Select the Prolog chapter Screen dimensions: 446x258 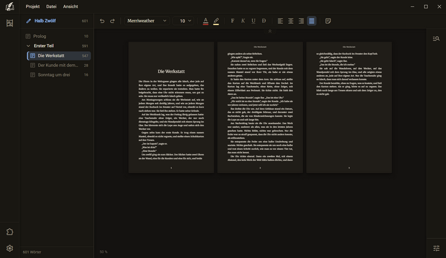tap(57, 36)
